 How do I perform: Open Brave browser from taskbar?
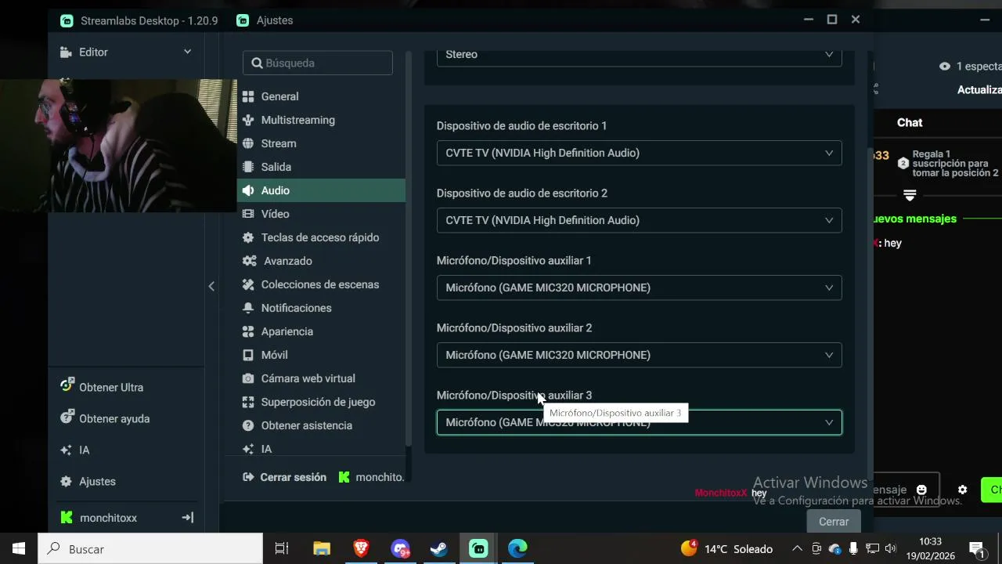tap(361, 549)
